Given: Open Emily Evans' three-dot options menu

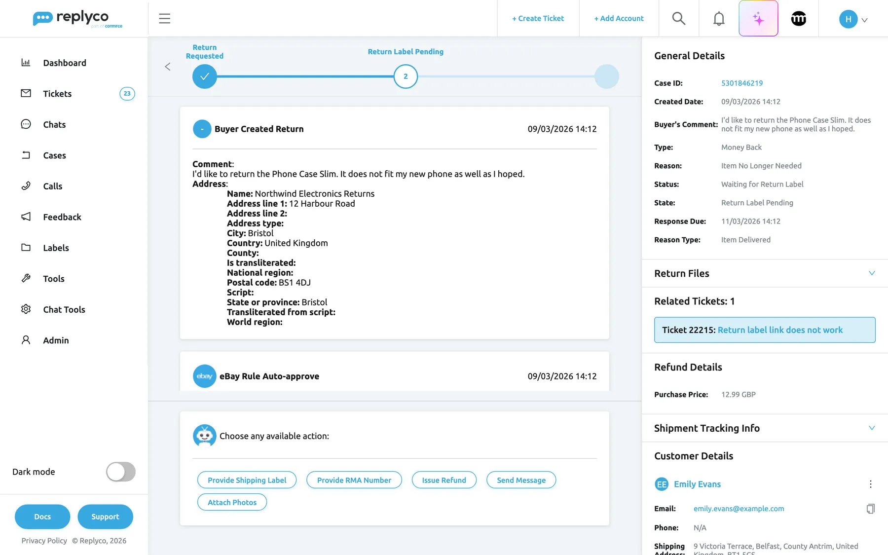Looking at the screenshot, I should click(871, 484).
